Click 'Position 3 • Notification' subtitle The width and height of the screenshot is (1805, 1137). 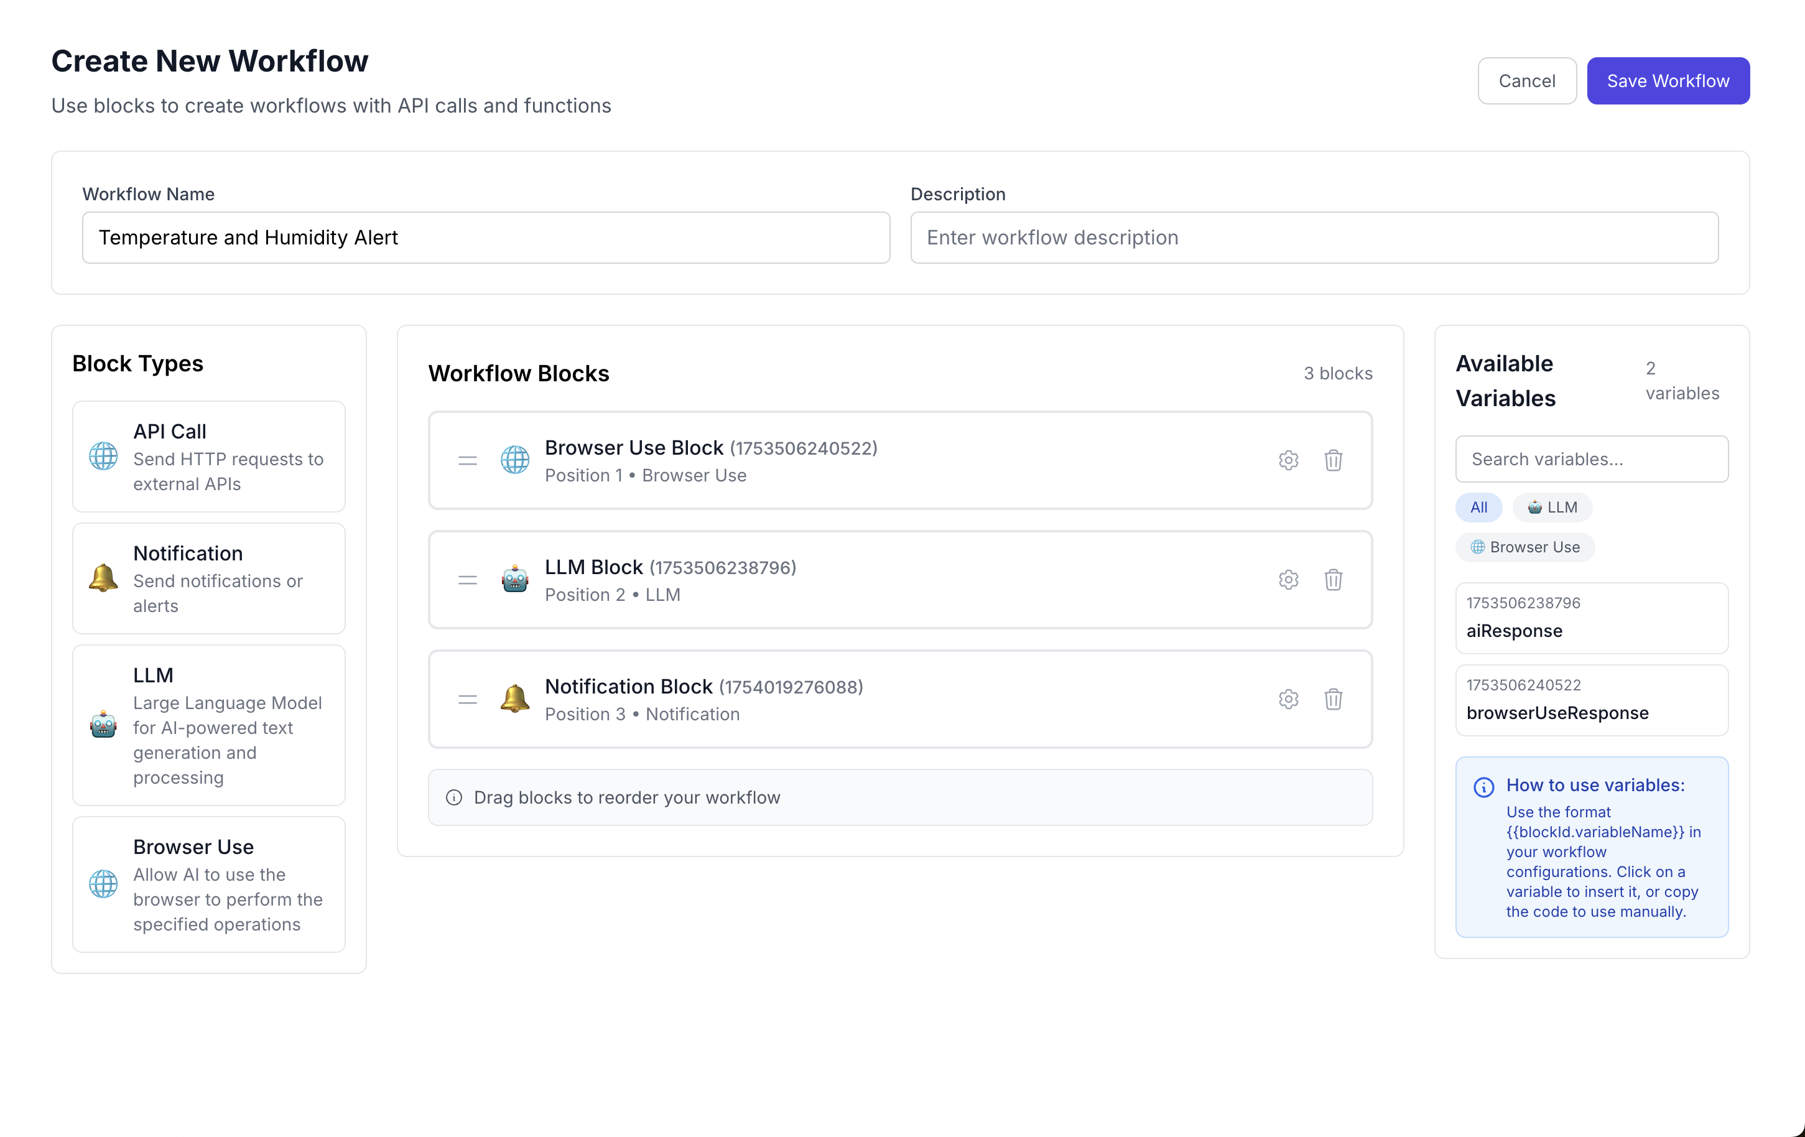pos(642,714)
